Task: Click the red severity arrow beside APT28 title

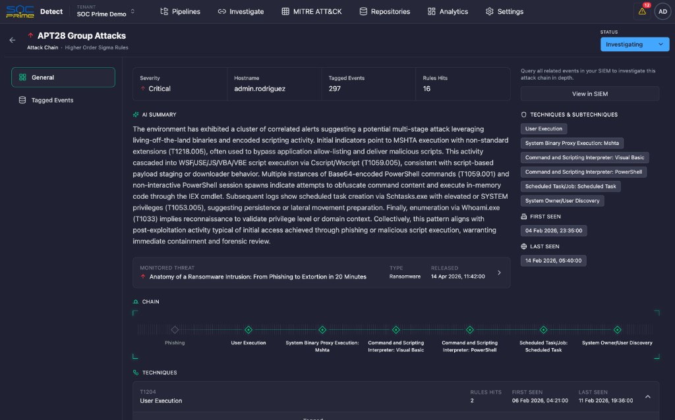Action: tap(30, 36)
